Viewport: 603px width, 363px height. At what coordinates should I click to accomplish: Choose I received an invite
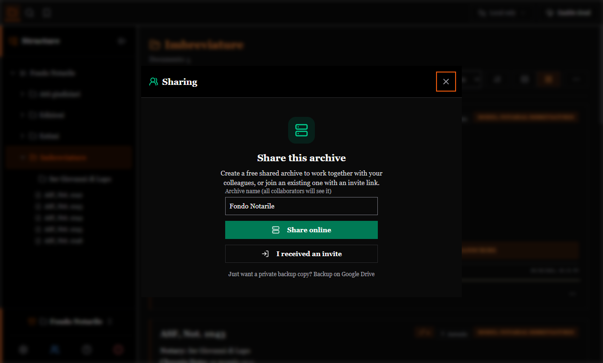[301, 254]
